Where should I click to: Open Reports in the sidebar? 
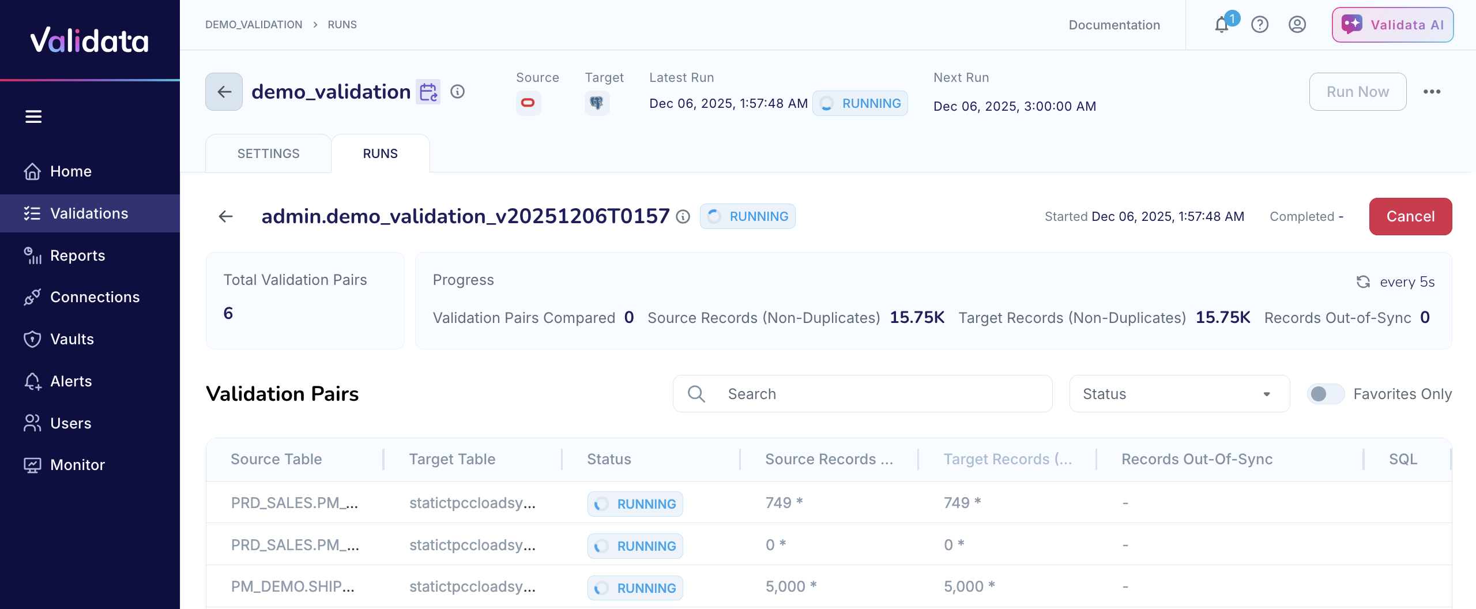77,255
